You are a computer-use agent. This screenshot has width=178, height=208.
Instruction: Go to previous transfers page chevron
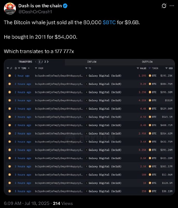coord(36,62)
